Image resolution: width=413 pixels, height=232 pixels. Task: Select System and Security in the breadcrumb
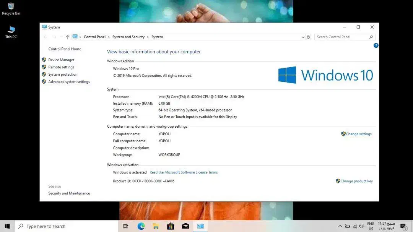128,37
